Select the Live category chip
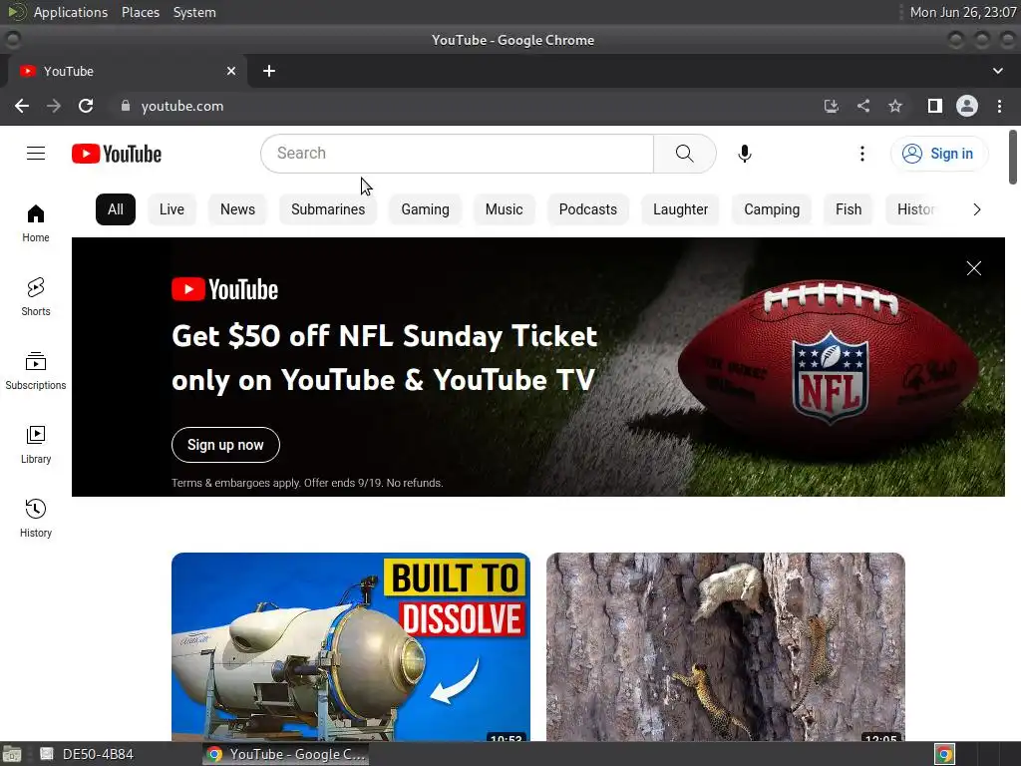This screenshot has width=1021, height=766. pos(171,209)
